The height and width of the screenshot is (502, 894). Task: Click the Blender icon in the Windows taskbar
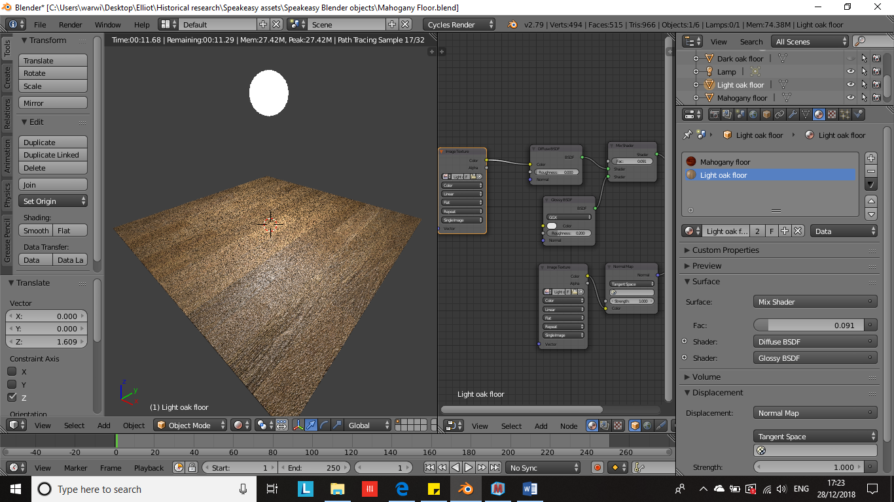(465, 489)
